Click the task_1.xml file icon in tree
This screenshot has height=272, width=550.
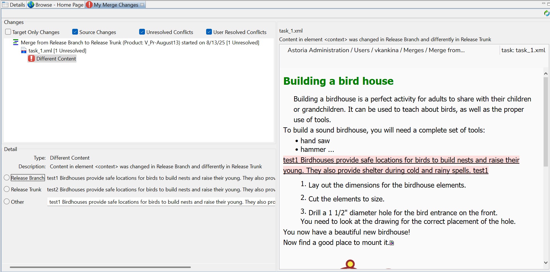point(24,51)
